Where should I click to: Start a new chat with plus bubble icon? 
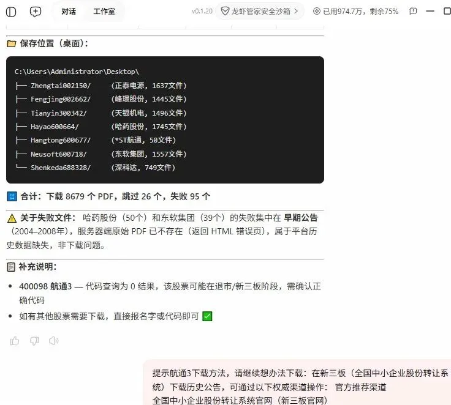(36, 12)
